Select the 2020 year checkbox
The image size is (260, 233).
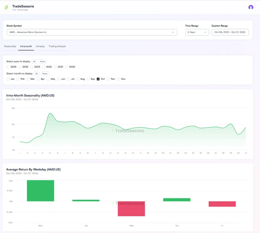click(x=66, y=67)
